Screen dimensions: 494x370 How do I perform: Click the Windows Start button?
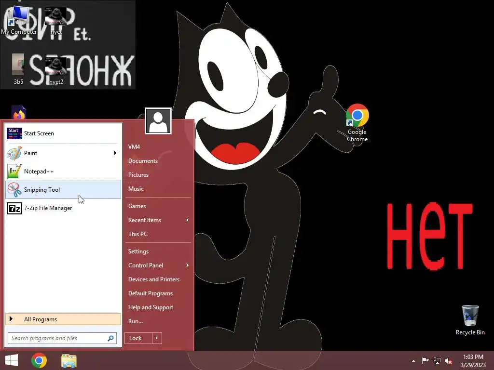12,360
